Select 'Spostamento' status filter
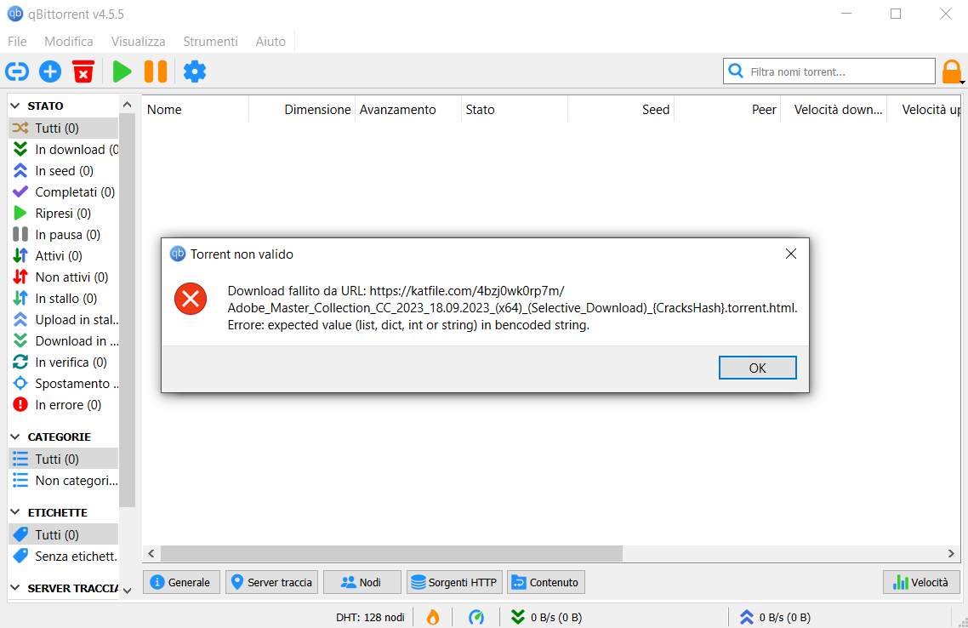The height and width of the screenshot is (628, 968). tap(64, 384)
